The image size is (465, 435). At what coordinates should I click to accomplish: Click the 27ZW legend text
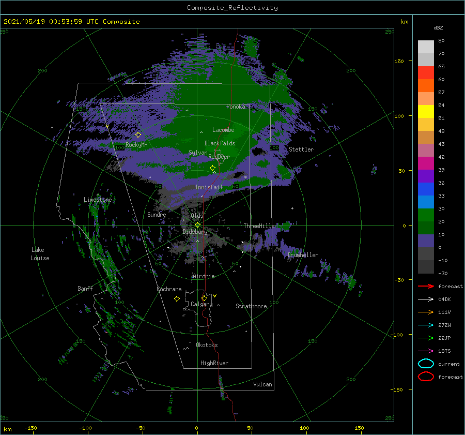coord(444,325)
